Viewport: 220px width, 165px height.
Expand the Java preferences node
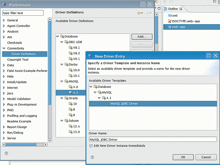click(4, 93)
